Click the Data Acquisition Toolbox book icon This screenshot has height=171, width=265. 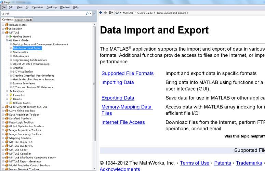[7, 115]
